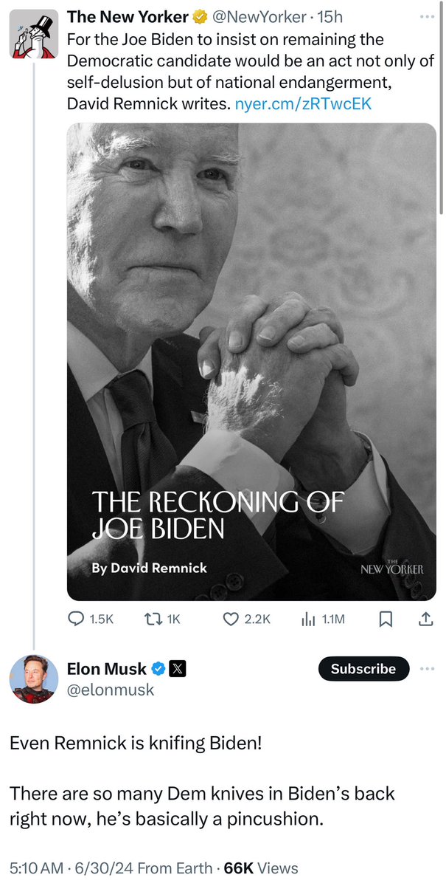Tap The New Yorker account name
Image resolution: width=446 pixels, height=886 pixels.
[127, 16]
